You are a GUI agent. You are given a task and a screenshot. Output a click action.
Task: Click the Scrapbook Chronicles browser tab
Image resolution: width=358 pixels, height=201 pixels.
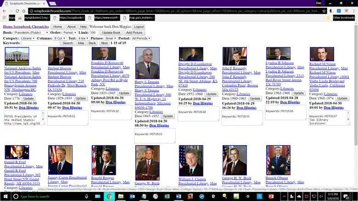click(x=24, y=3)
